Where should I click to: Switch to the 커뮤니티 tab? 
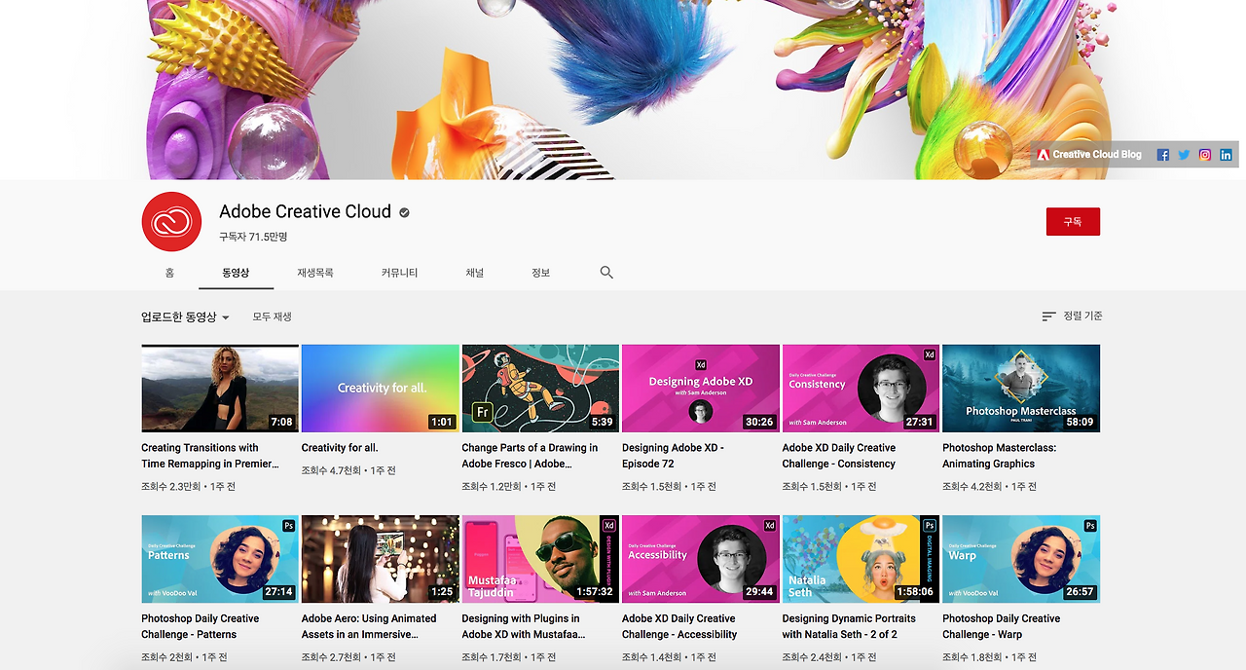click(399, 273)
